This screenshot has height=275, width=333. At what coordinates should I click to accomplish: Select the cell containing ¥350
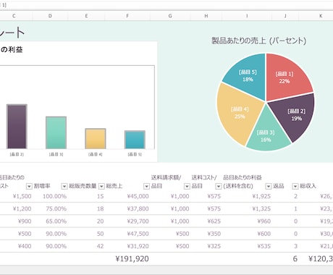click(206, 234)
